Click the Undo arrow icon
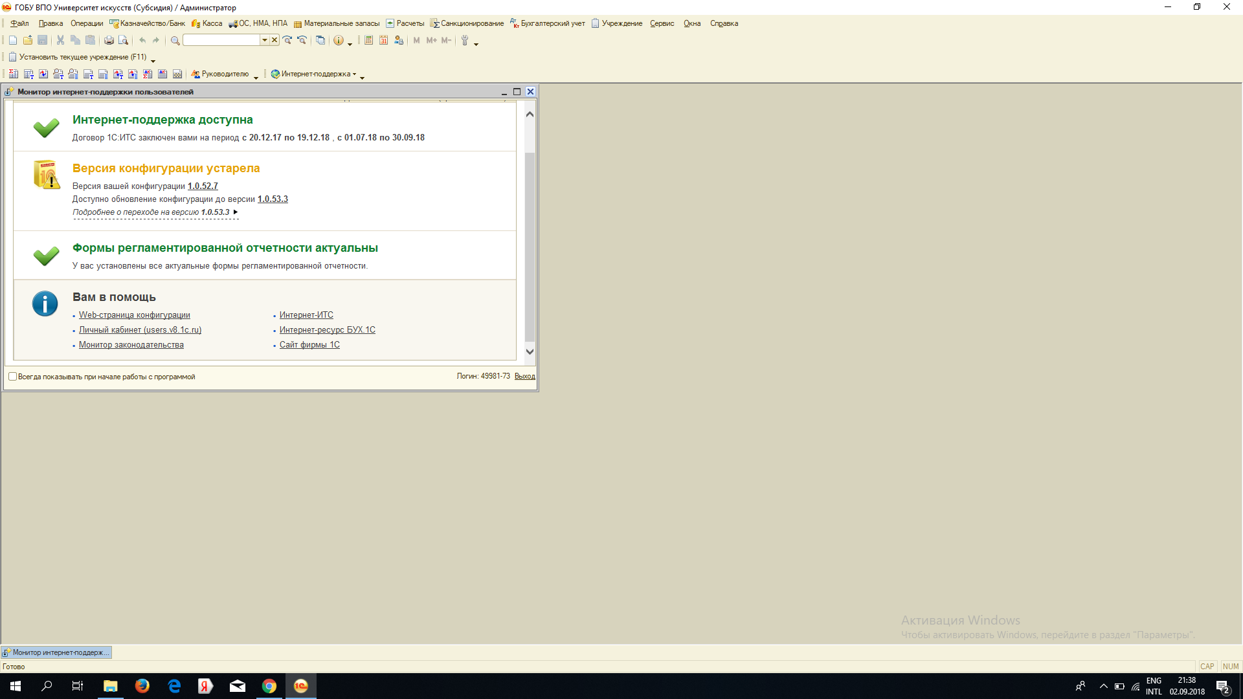 click(142, 40)
